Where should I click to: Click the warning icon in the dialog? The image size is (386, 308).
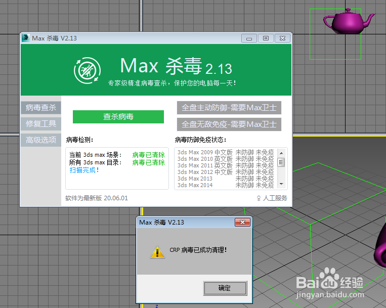pyautogui.click(x=157, y=252)
